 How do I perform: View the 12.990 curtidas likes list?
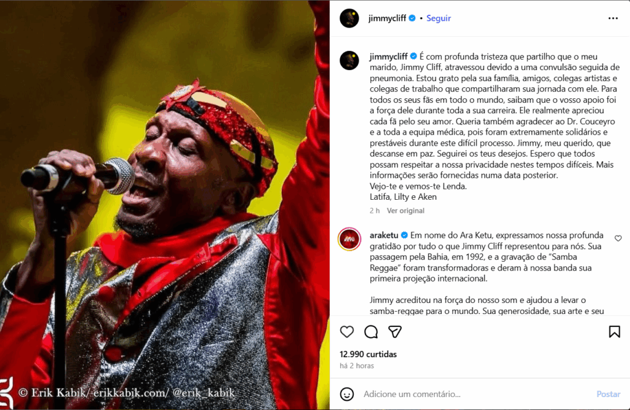coord(368,354)
